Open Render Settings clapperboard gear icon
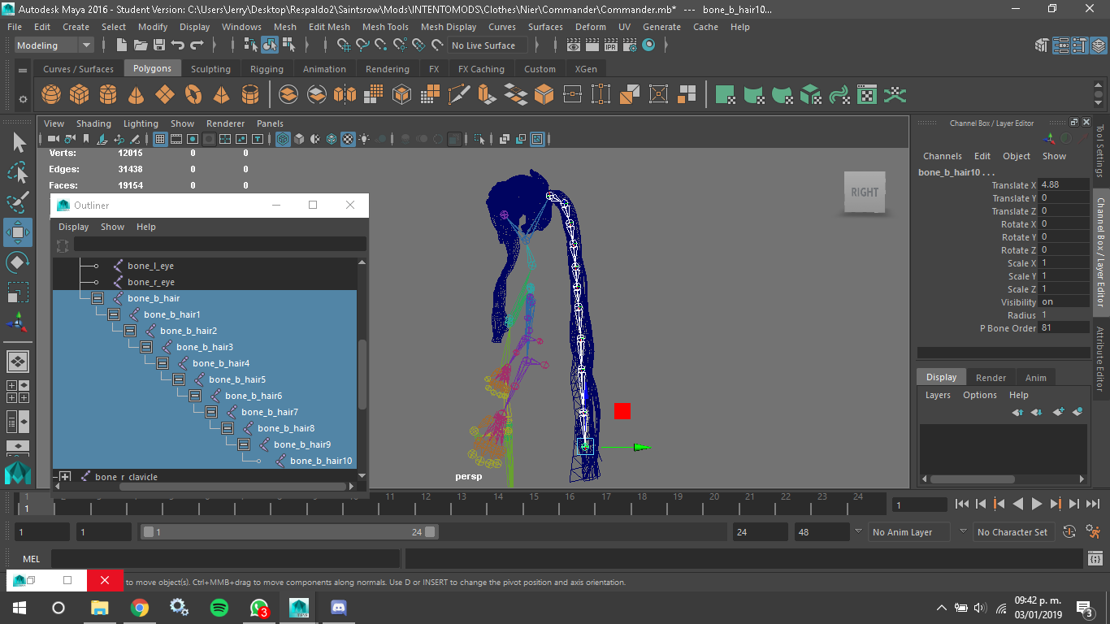The image size is (1110, 624). tap(630, 45)
